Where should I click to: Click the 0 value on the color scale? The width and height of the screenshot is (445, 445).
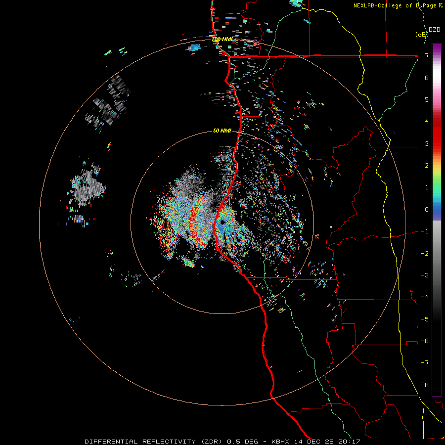pyautogui.click(x=427, y=210)
